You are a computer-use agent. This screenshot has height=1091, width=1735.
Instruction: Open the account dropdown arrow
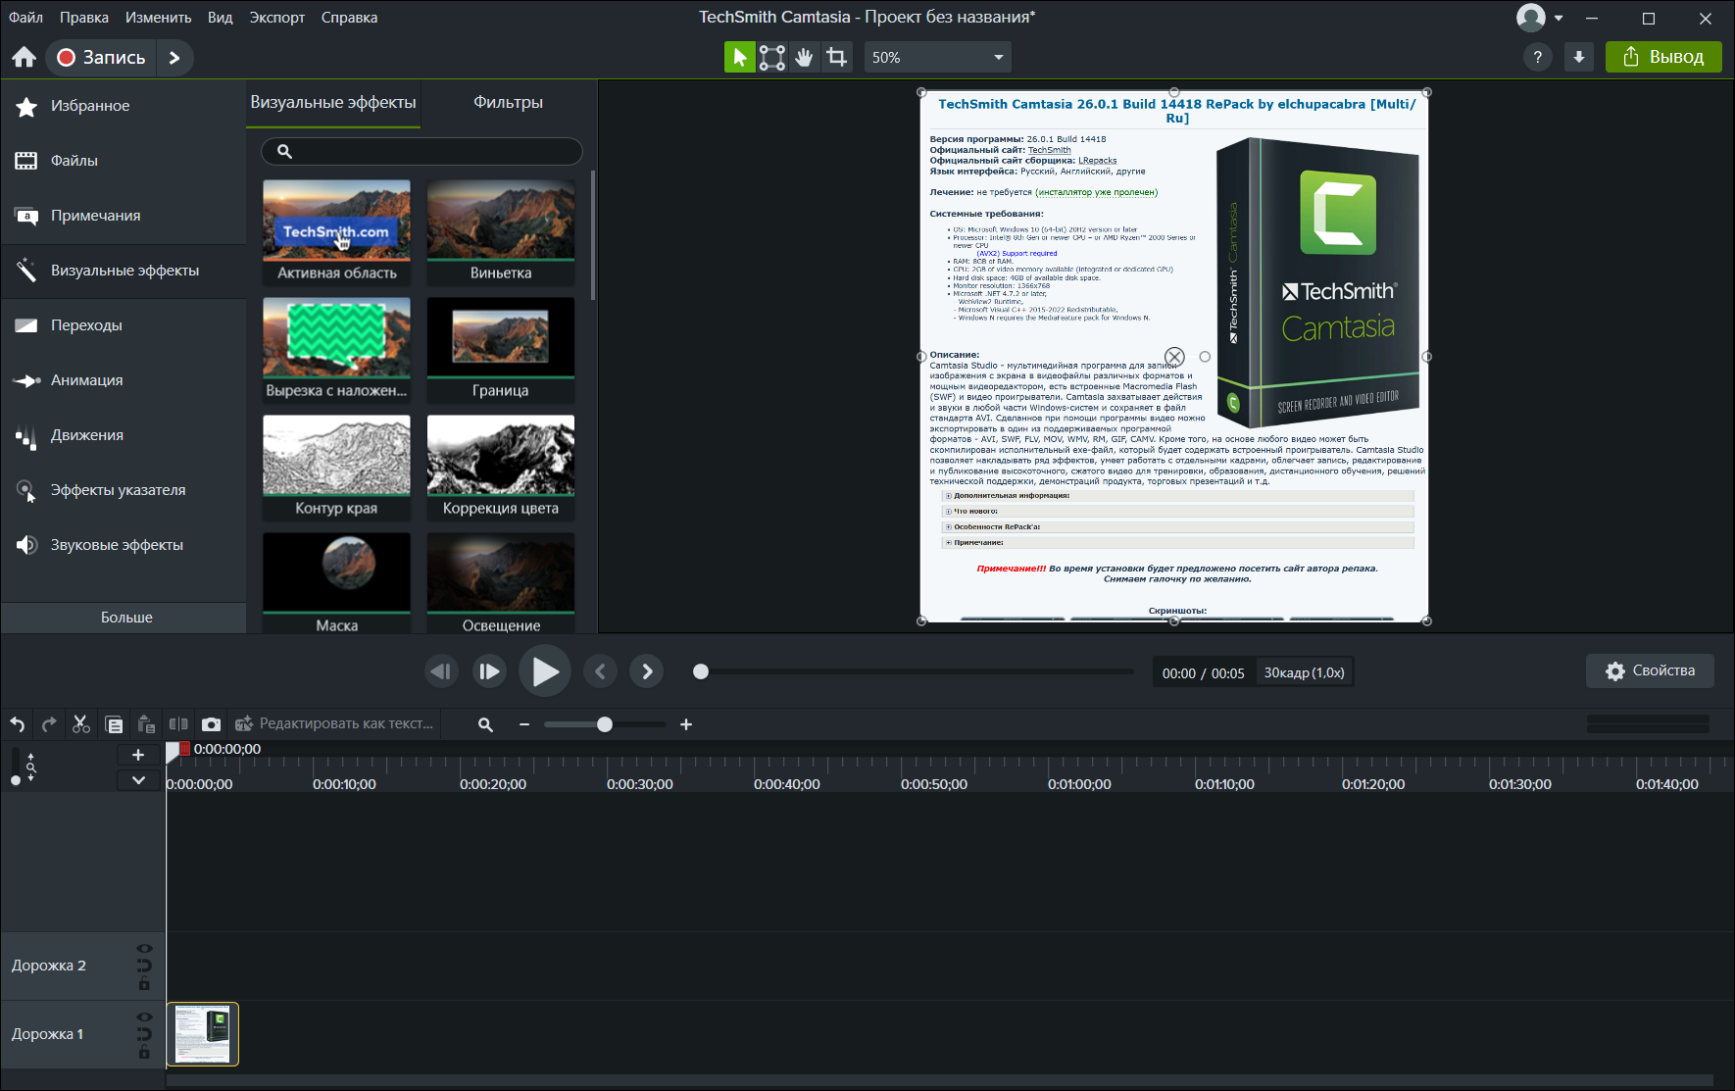point(1559,18)
